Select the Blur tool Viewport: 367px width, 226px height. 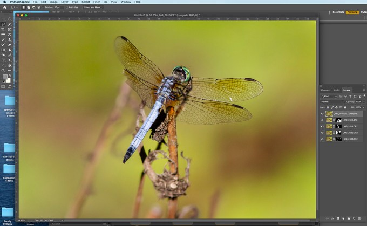coord(10,50)
